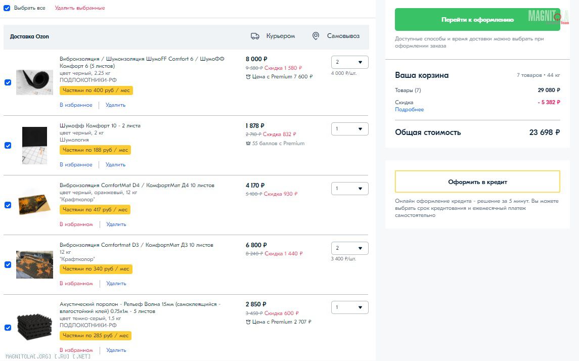Screen dimensions: 579x361
Task: Delete ComfortMat D4 from the cart
Action: [116, 224]
